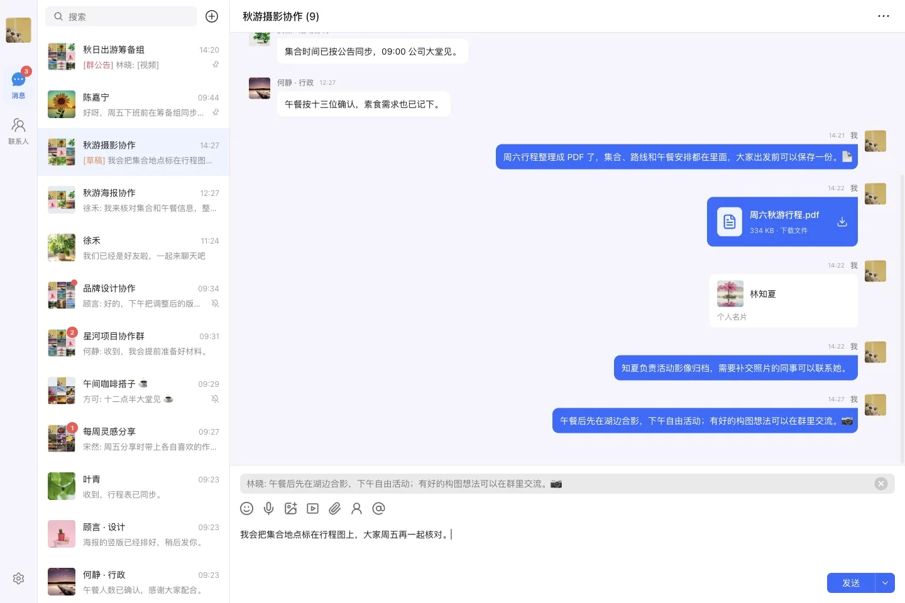Open chat with 陈嘉宁

(133, 104)
